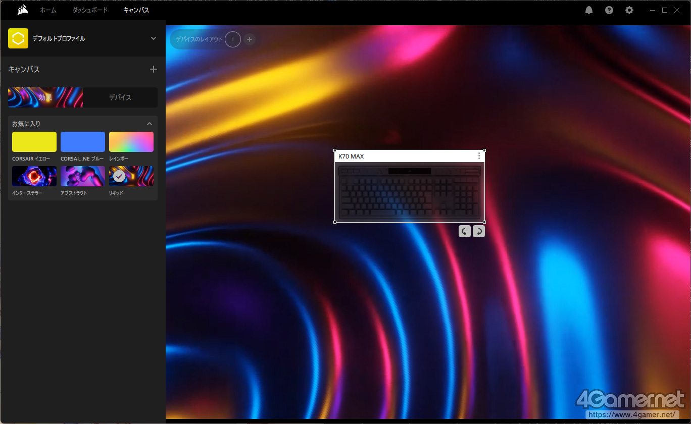Open K70 MAX three-dot options menu
Image resolution: width=691 pixels, height=424 pixels.
479,156
